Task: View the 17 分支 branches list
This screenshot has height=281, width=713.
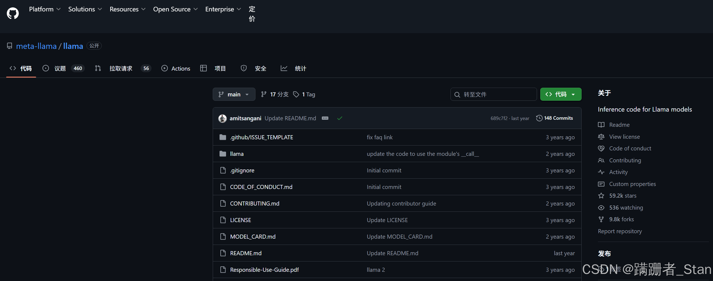Action: point(274,94)
